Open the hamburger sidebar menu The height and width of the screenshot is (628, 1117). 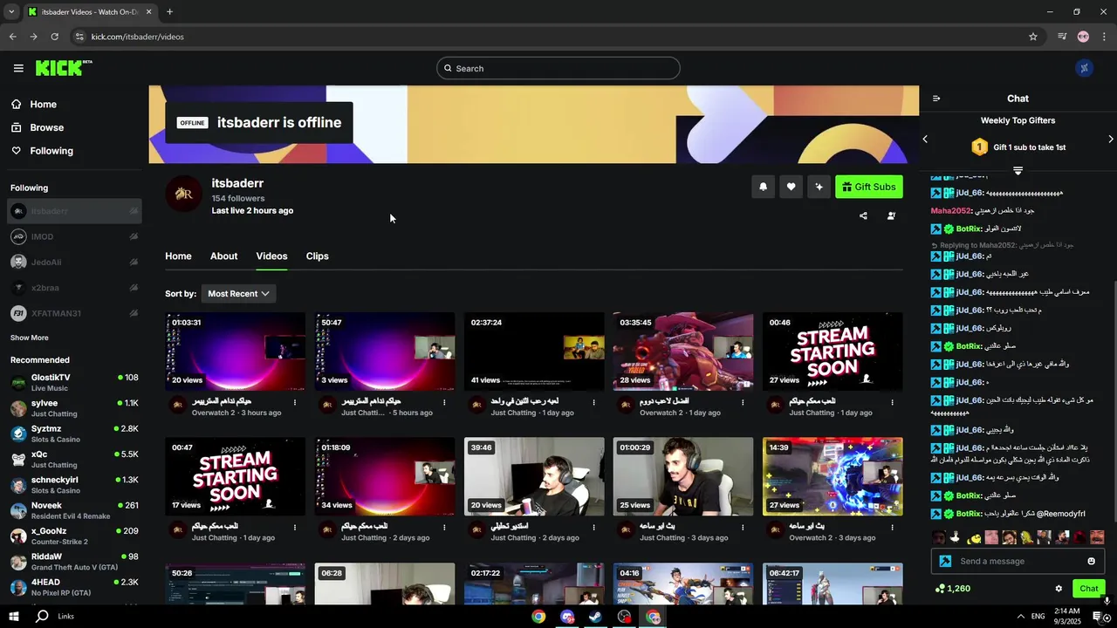[18, 68]
